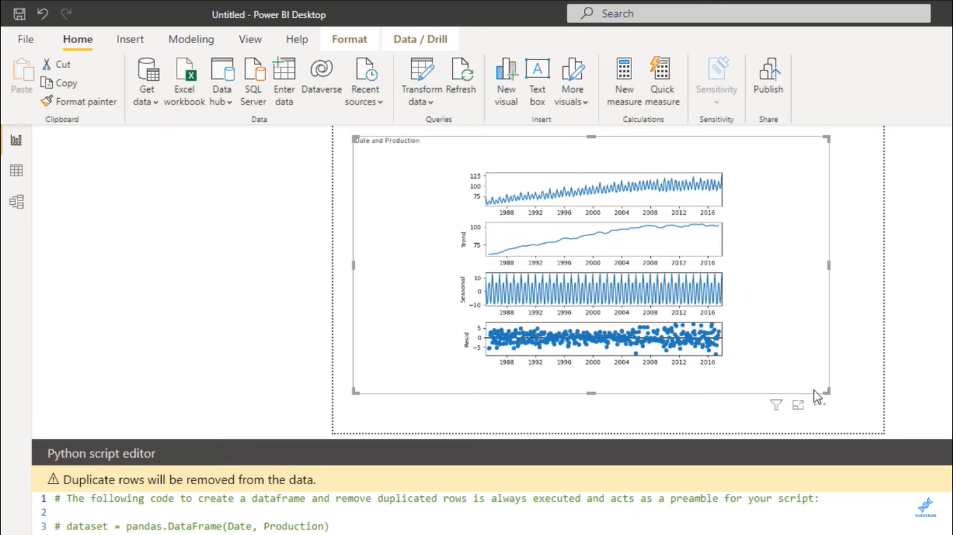Create a Quick measure
The height and width of the screenshot is (535, 953).
[662, 82]
